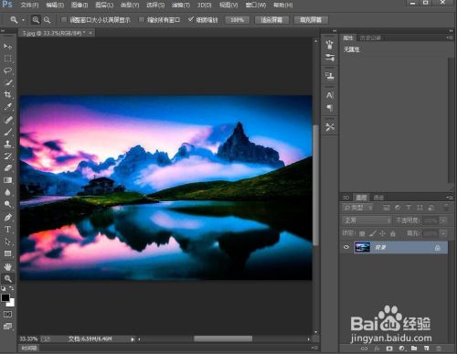Open the status bar info arrow
This screenshot has height=354, width=457.
(x=133, y=339)
